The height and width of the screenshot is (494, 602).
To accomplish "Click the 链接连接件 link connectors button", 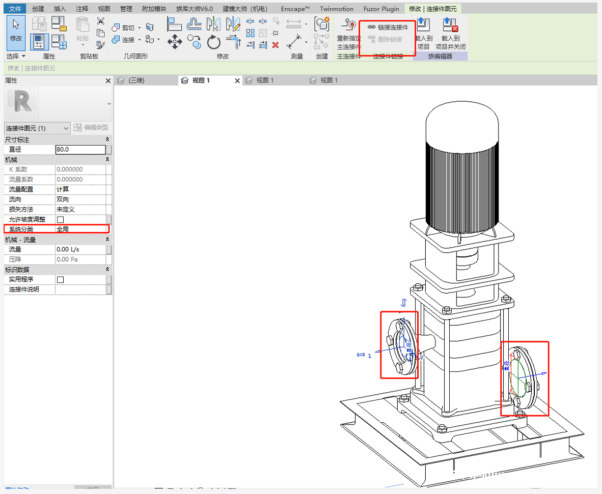I will [388, 27].
